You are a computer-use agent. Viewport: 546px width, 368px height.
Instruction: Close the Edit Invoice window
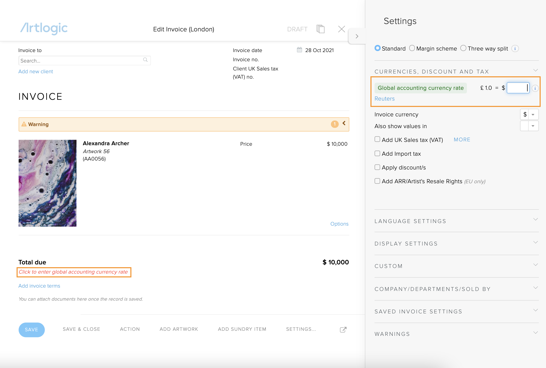click(x=341, y=29)
